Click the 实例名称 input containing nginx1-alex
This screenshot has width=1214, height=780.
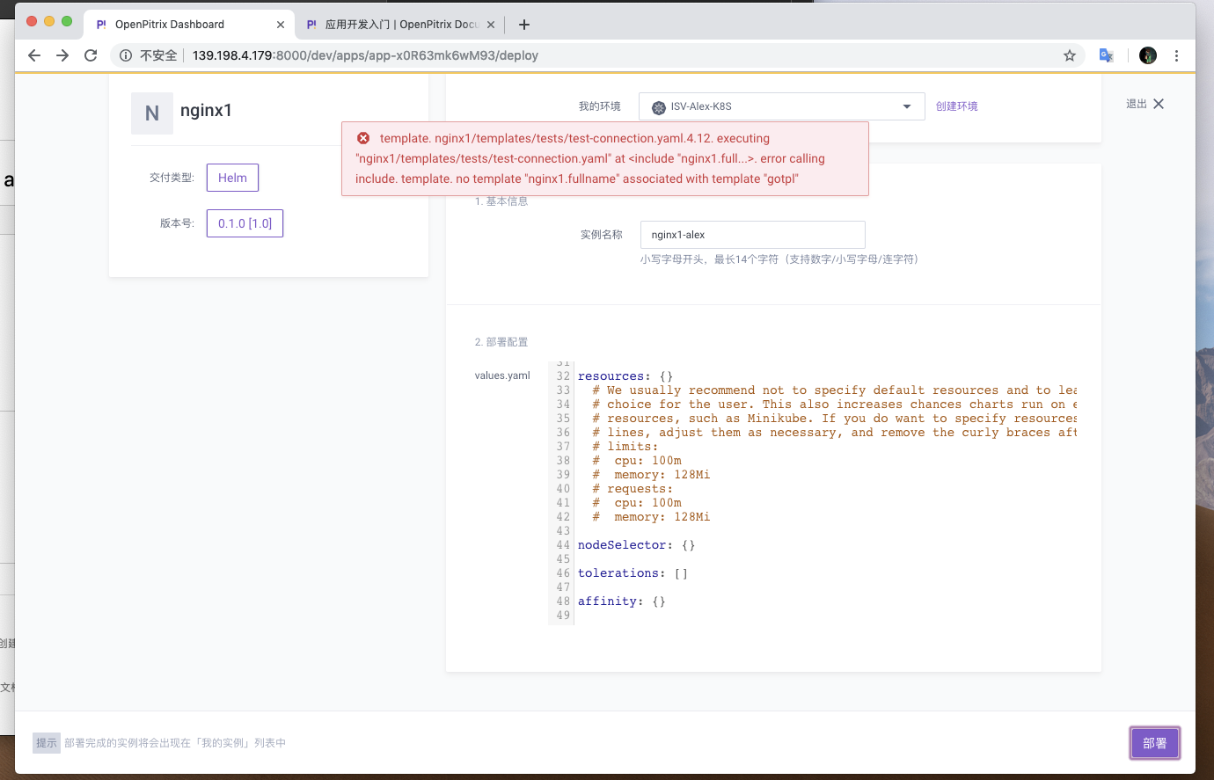click(752, 234)
